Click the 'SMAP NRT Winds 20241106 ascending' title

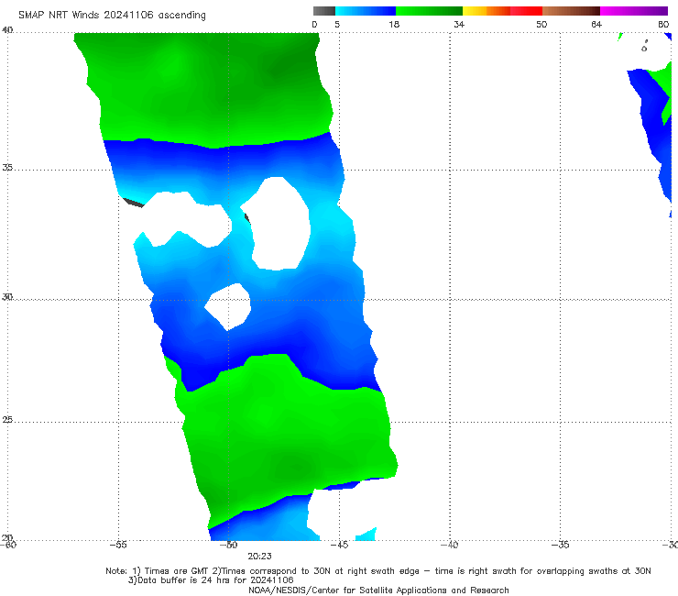click(112, 16)
